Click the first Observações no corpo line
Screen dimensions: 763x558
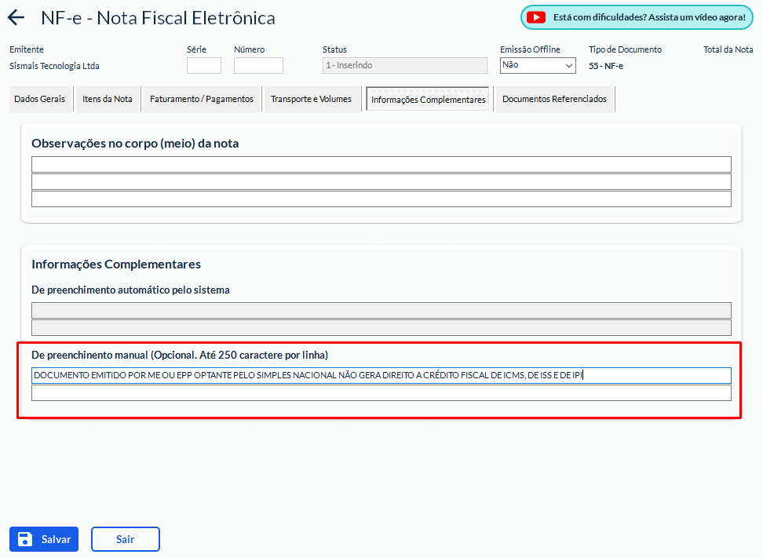click(x=381, y=164)
